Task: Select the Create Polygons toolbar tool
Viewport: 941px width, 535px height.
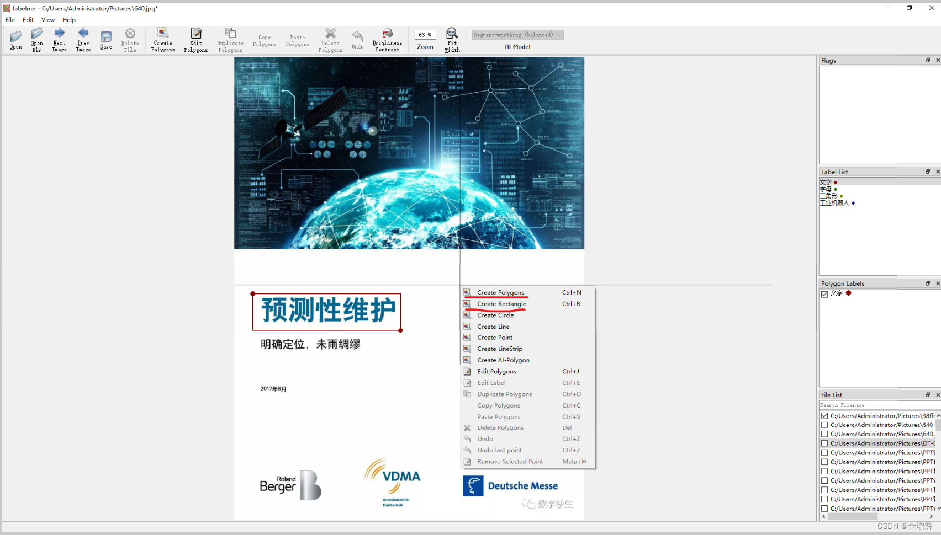Action: click(x=163, y=40)
